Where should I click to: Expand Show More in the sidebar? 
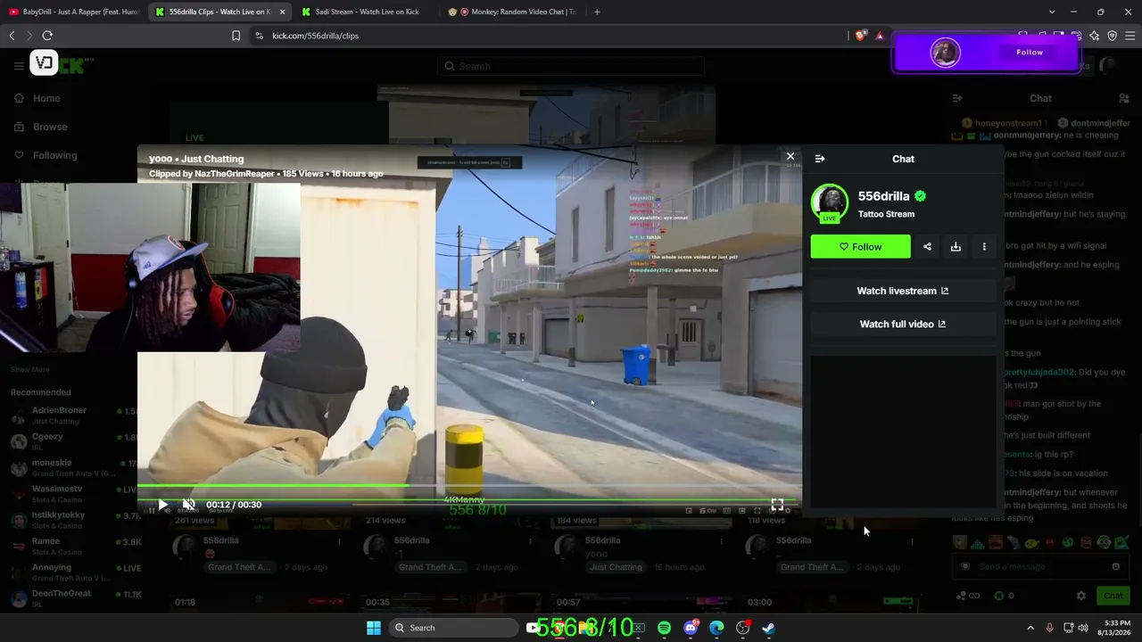click(x=30, y=369)
